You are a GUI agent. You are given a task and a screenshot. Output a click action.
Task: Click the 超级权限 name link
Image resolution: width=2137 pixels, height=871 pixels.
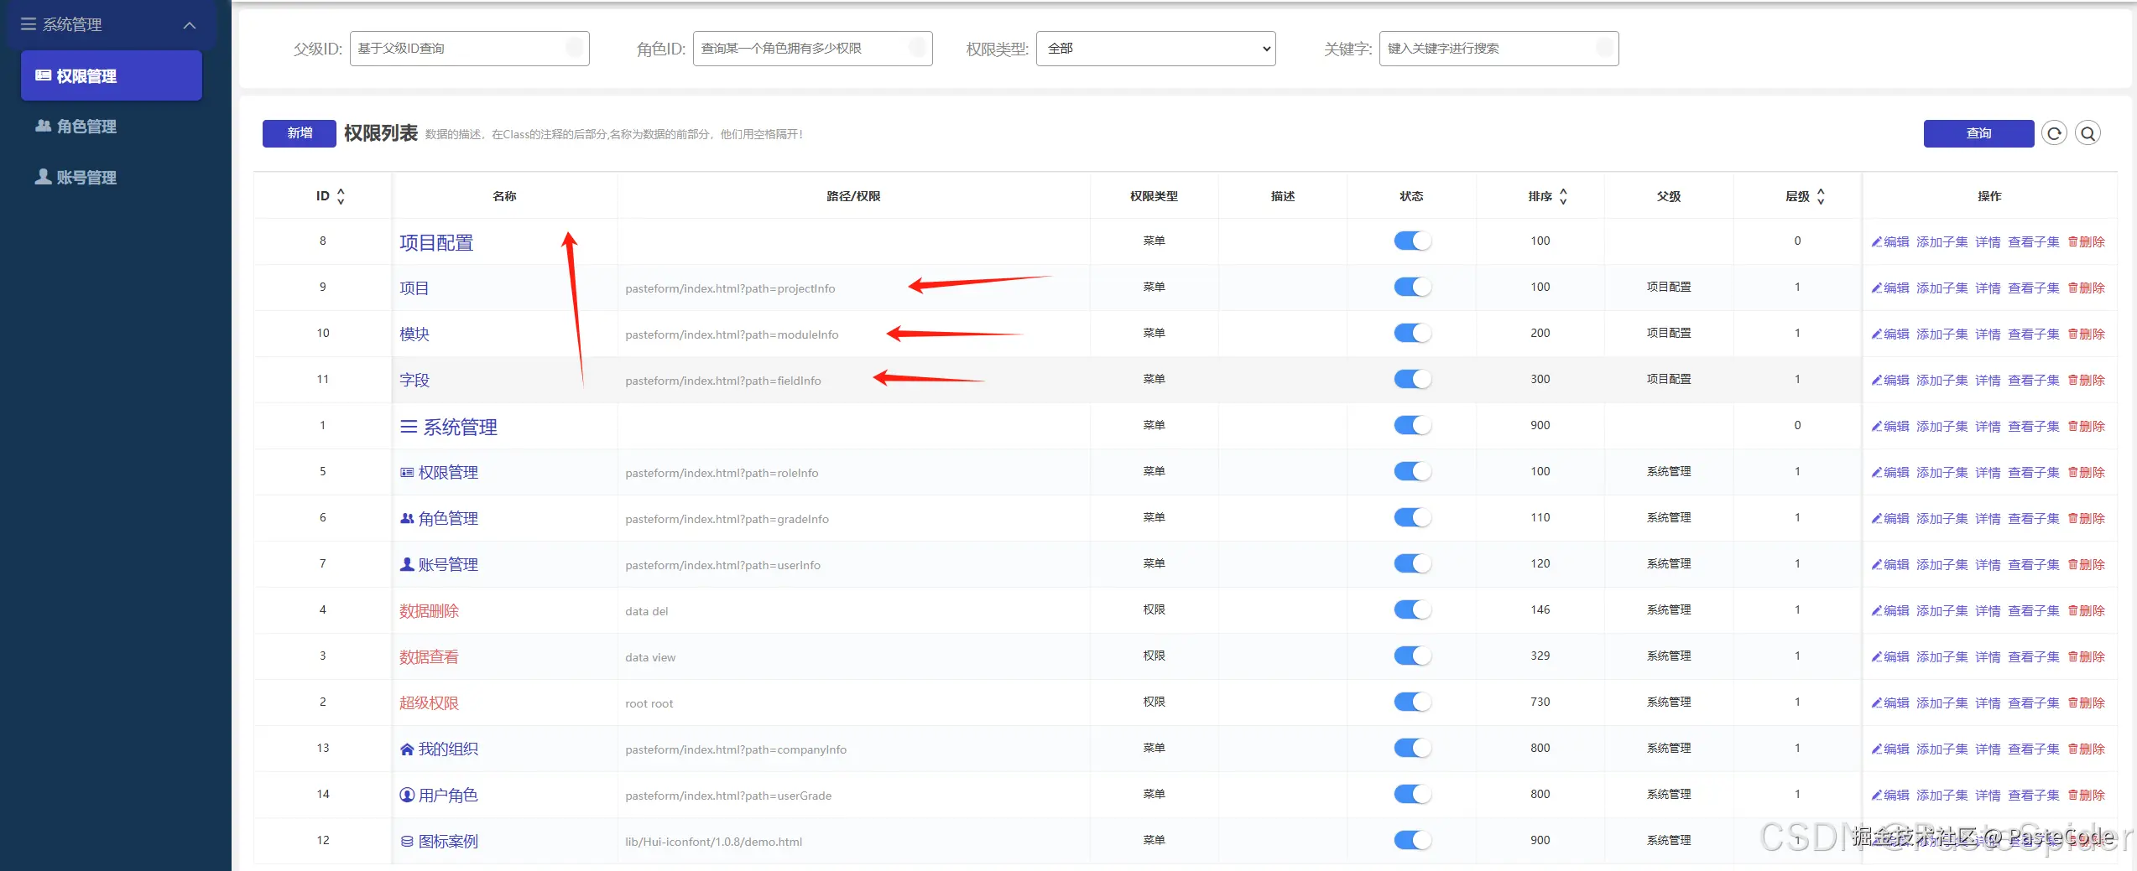point(429,703)
